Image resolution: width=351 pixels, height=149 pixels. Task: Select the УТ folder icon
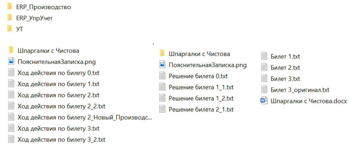(10, 29)
